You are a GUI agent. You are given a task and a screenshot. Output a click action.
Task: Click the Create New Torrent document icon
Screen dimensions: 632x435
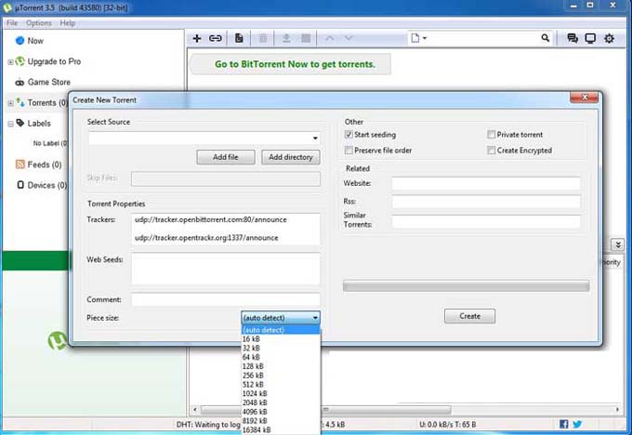coord(239,38)
